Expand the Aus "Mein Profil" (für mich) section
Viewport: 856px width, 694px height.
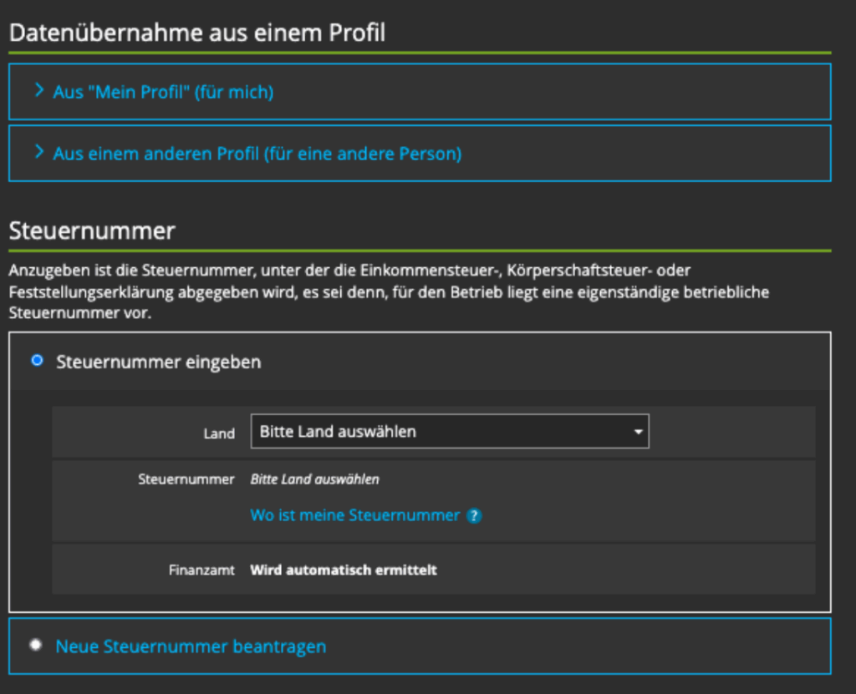coord(163,92)
